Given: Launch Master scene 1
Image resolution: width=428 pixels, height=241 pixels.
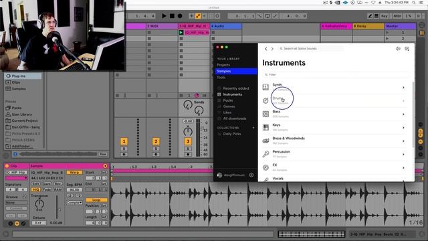Looking at the screenshot, I should (387, 33).
